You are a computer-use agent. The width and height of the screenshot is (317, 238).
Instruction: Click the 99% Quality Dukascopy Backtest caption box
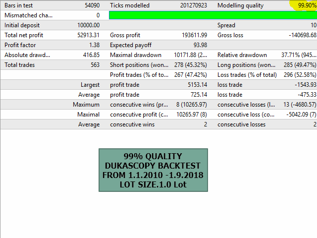pos(153,170)
